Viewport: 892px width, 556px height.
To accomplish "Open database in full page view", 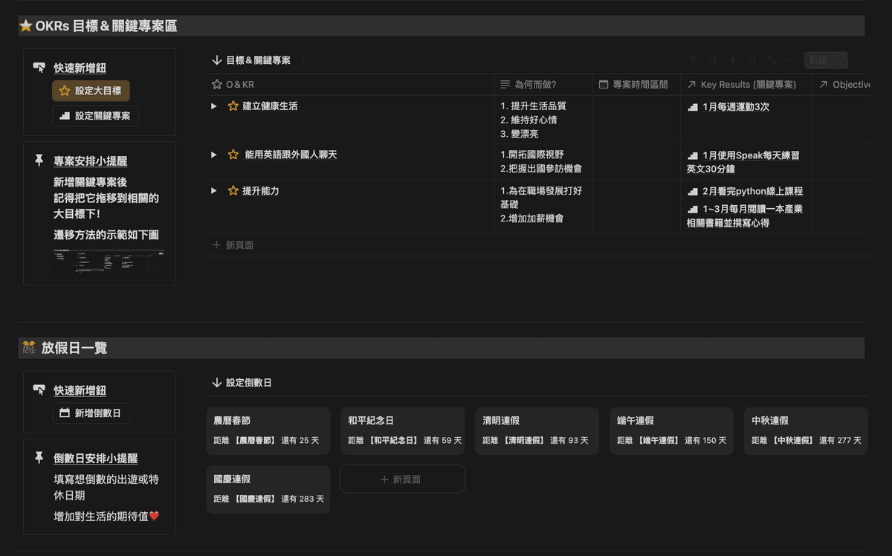I will coord(772,60).
